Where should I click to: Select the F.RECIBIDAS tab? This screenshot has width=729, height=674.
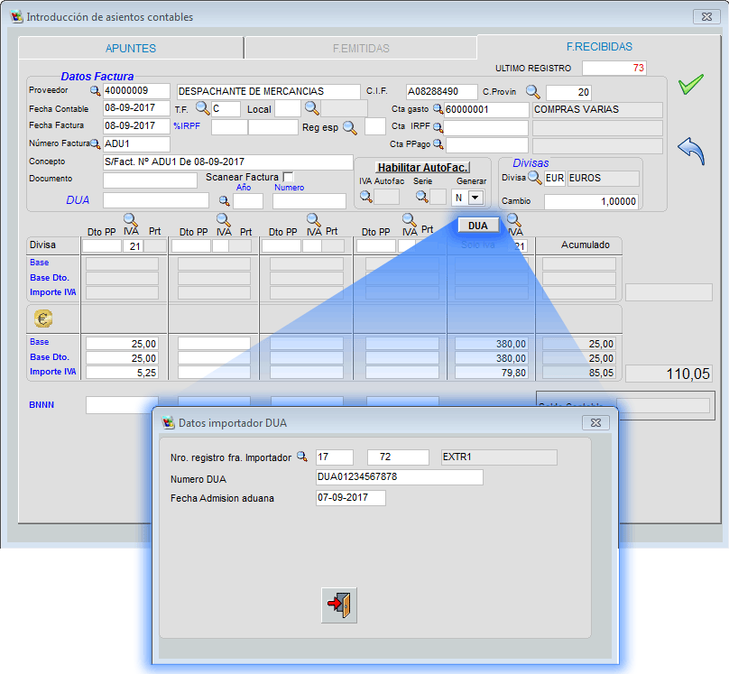point(599,47)
